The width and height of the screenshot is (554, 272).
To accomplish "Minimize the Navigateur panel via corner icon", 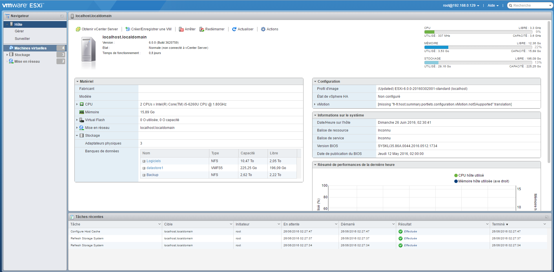I will point(62,16).
